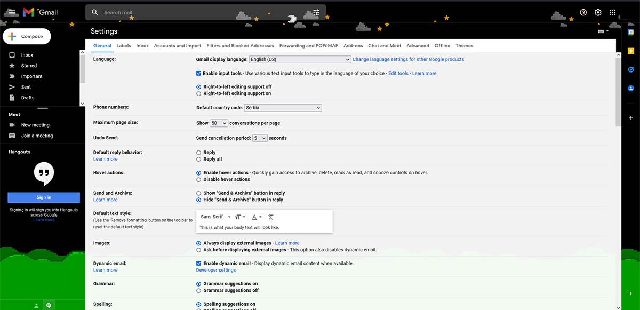Select the Remove Formatting icon
The width and height of the screenshot is (640, 310).
[x=271, y=217]
